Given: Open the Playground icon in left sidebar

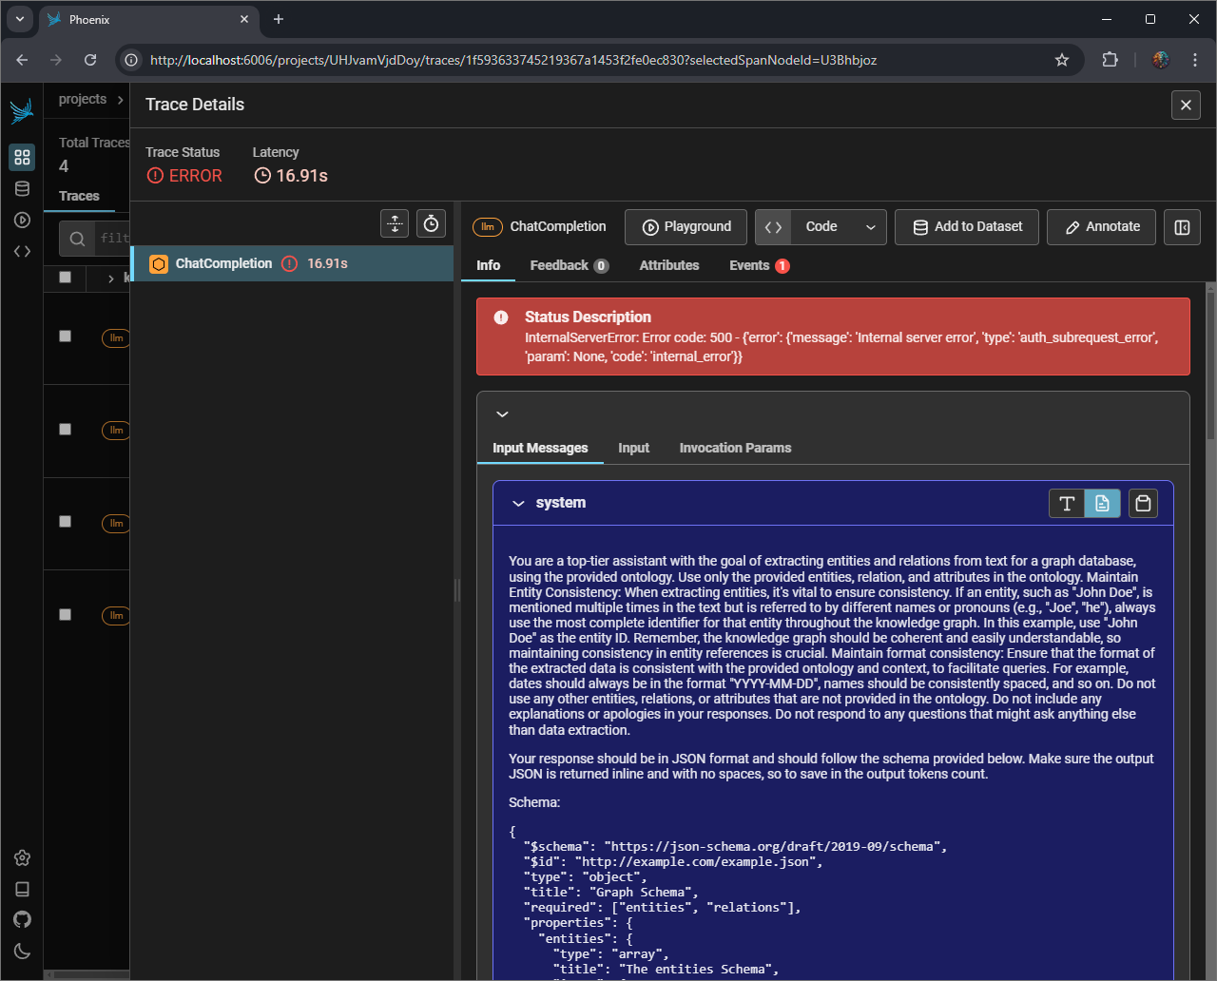Looking at the screenshot, I should click(22, 220).
